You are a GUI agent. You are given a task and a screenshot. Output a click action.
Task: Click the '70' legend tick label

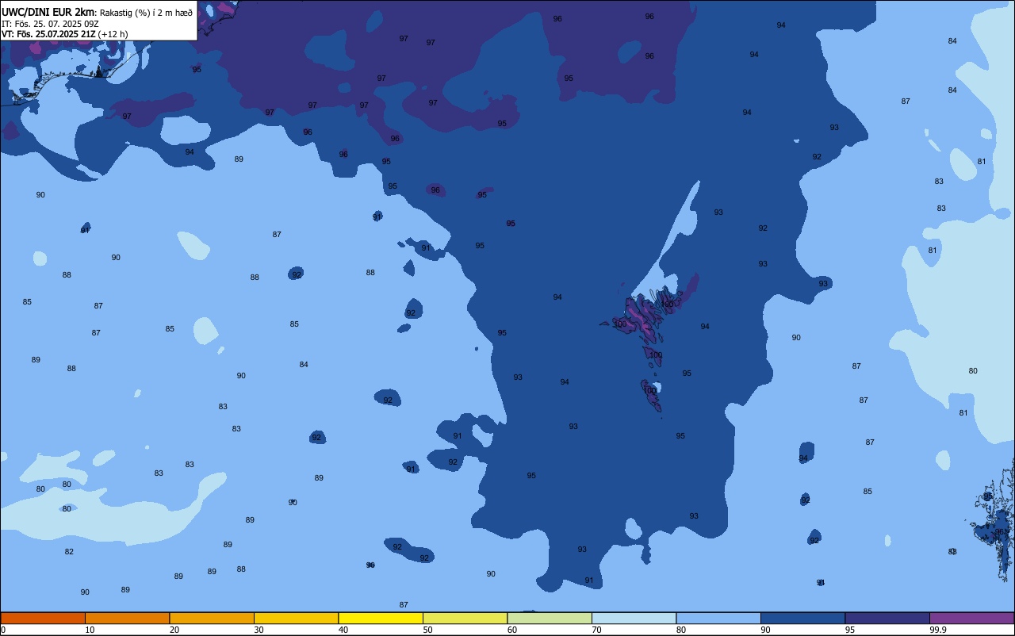tap(597, 630)
